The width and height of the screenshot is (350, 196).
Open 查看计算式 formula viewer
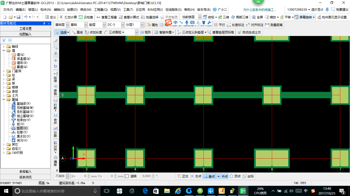click(129, 17)
